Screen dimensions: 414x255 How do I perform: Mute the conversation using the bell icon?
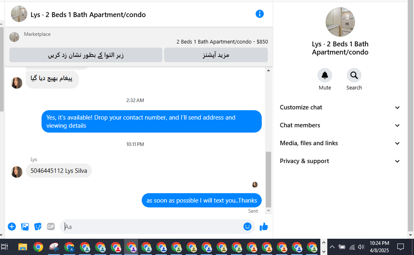[x=325, y=75]
